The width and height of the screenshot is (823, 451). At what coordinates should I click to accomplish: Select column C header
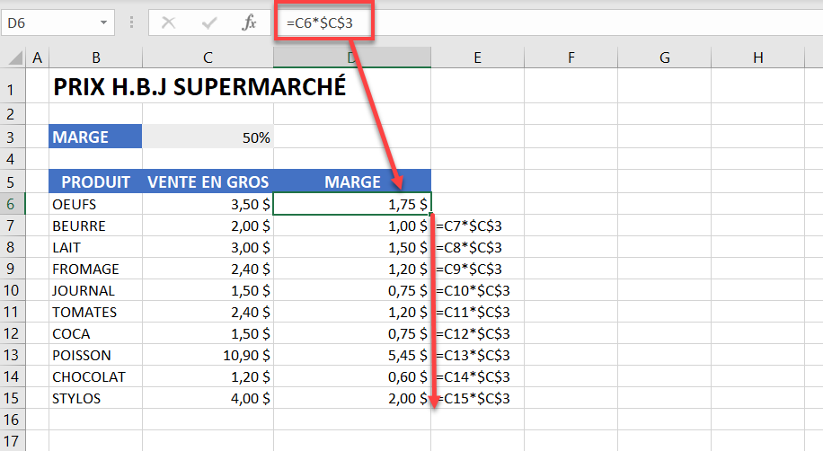[208, 57]
